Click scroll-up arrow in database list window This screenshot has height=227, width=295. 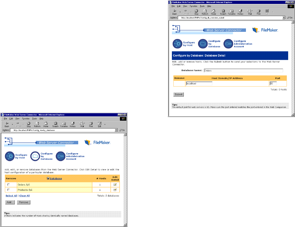point(125,134)
